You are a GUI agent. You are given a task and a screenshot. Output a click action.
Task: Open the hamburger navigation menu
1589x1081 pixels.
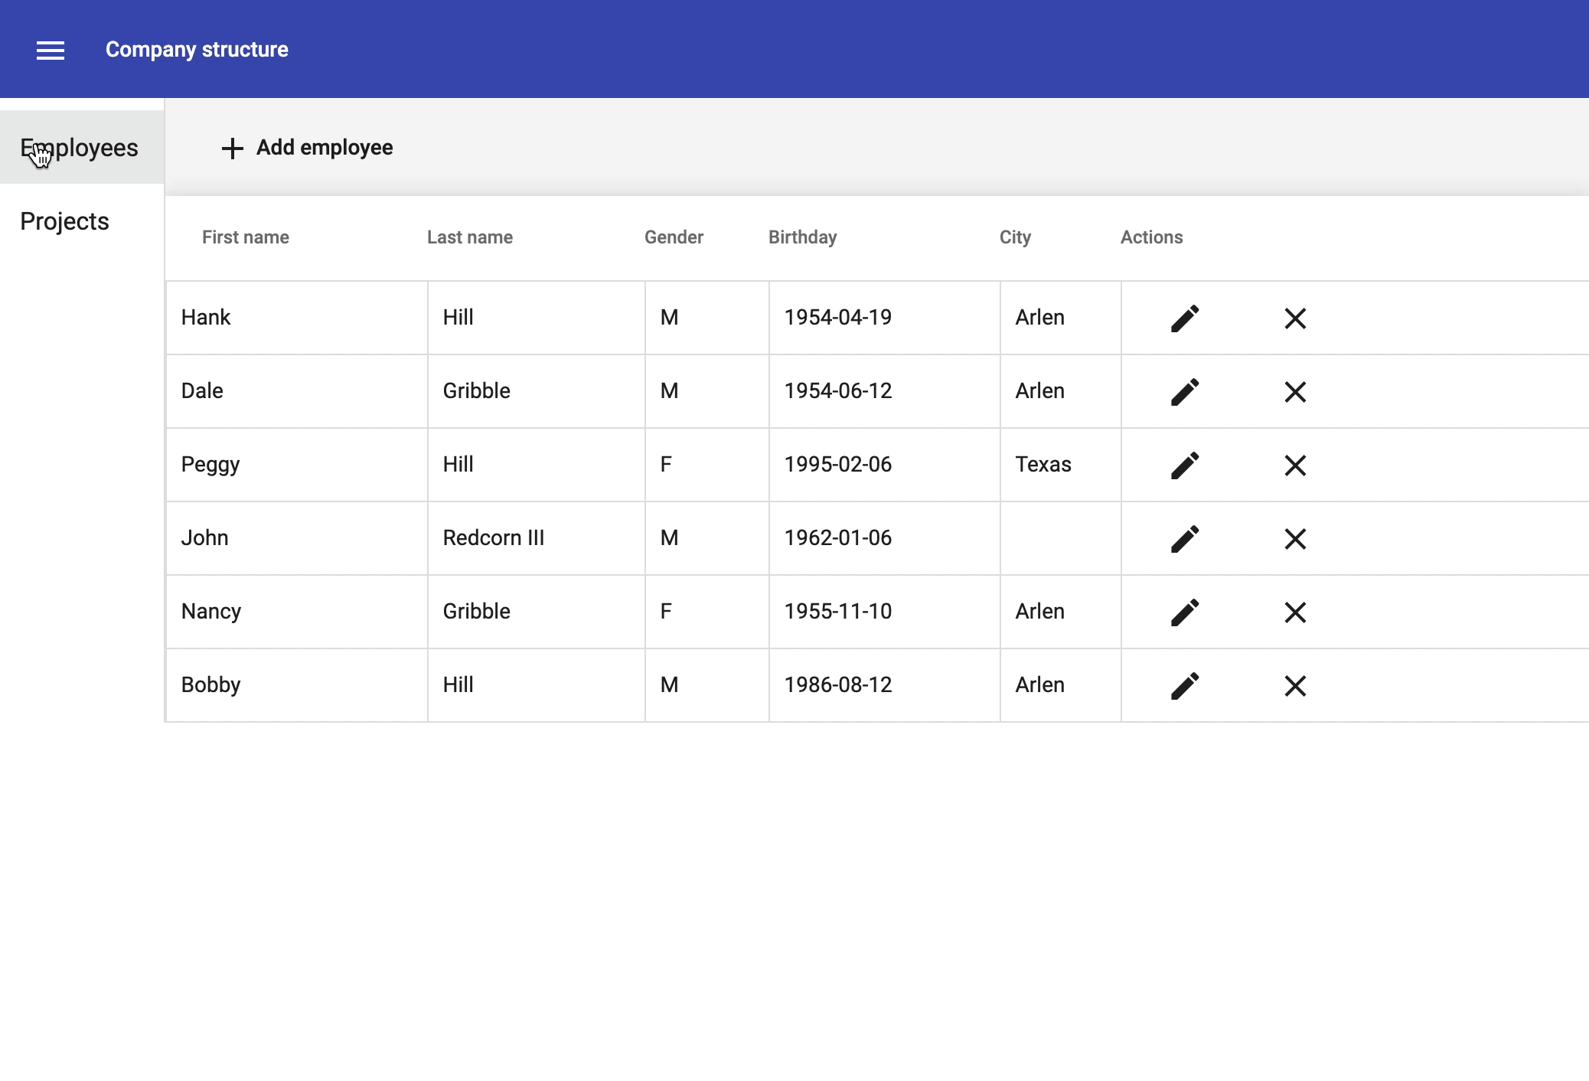pos(51,51)
